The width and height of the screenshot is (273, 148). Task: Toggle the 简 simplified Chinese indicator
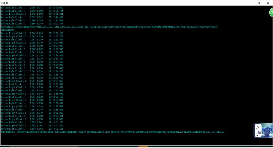pyautogui.click(x=259, y=133)
